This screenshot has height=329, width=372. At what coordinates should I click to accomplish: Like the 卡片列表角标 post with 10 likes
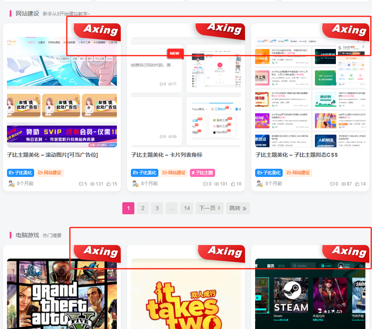pyautogui.click(x=233, y=184)
